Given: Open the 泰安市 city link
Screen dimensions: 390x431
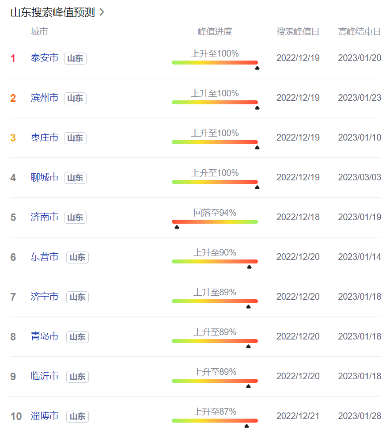Looking at the screenshot, I should [x=45, y=58].
